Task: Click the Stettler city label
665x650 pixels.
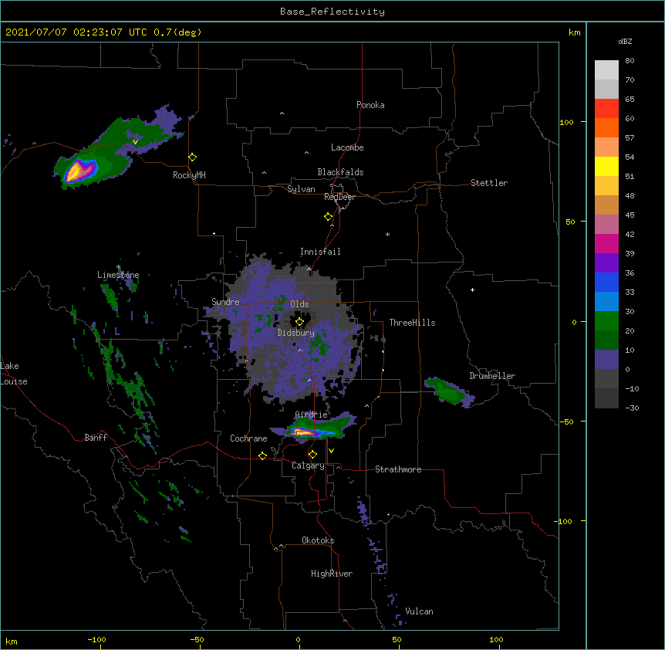Action: 489,183
